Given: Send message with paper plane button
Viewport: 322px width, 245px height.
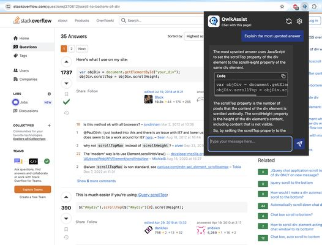Looking at the screenshot, I should (299, 144).
